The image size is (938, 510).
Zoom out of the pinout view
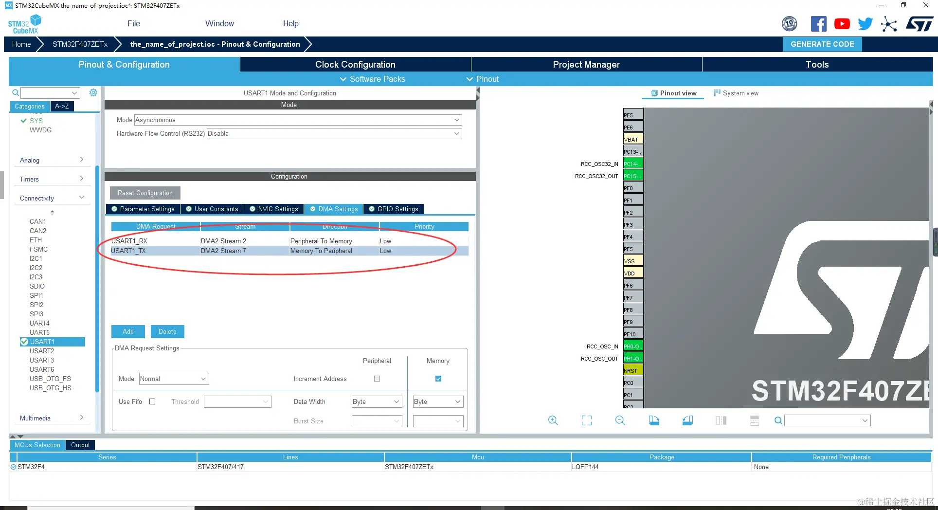(x=620, y=420)
